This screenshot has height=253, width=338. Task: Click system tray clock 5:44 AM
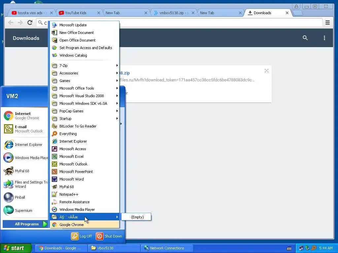(326, 248)
